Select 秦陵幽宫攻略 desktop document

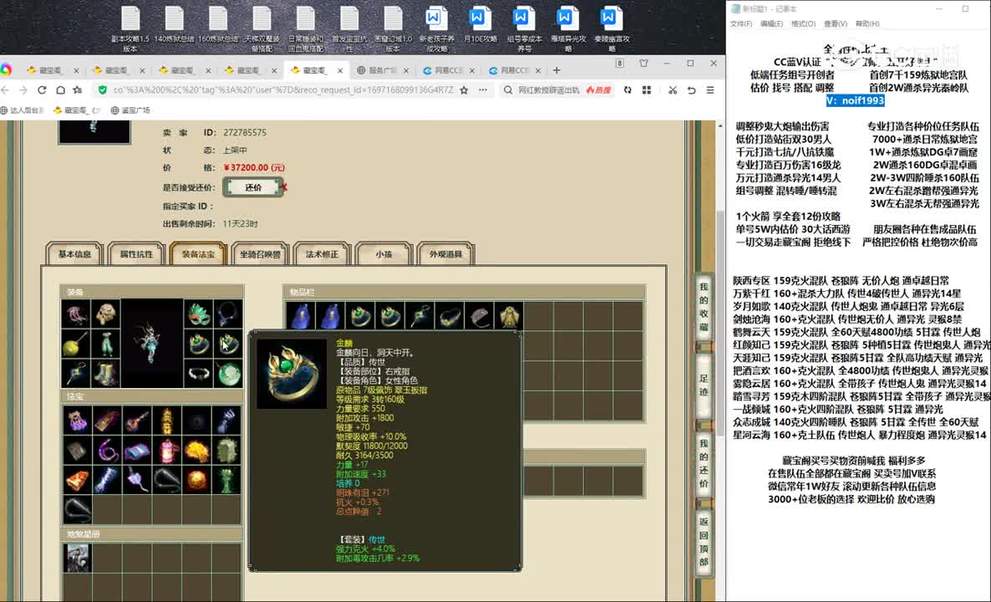click(x=612, y=29)
